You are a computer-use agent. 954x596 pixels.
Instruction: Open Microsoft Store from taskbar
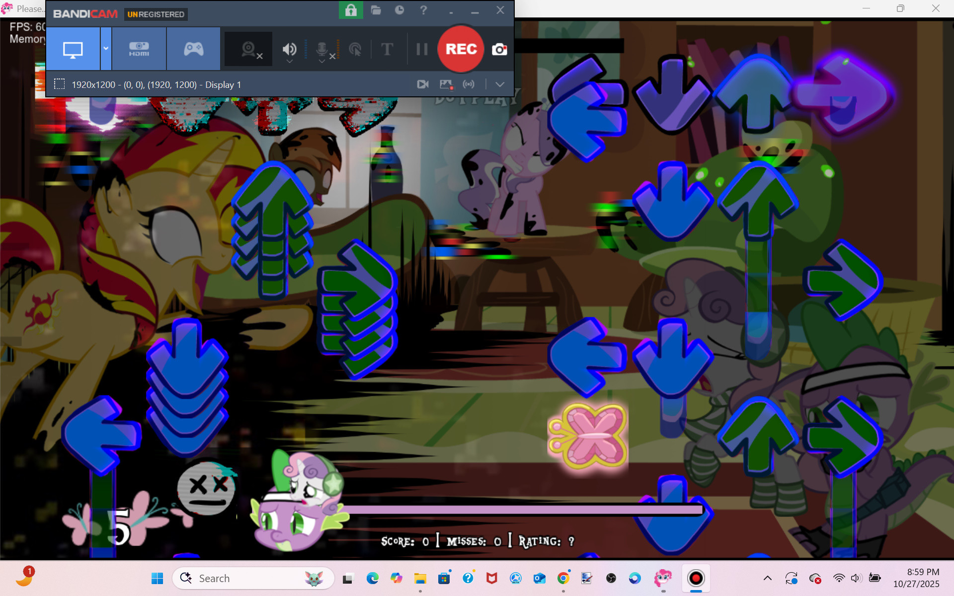click(444, 578)
